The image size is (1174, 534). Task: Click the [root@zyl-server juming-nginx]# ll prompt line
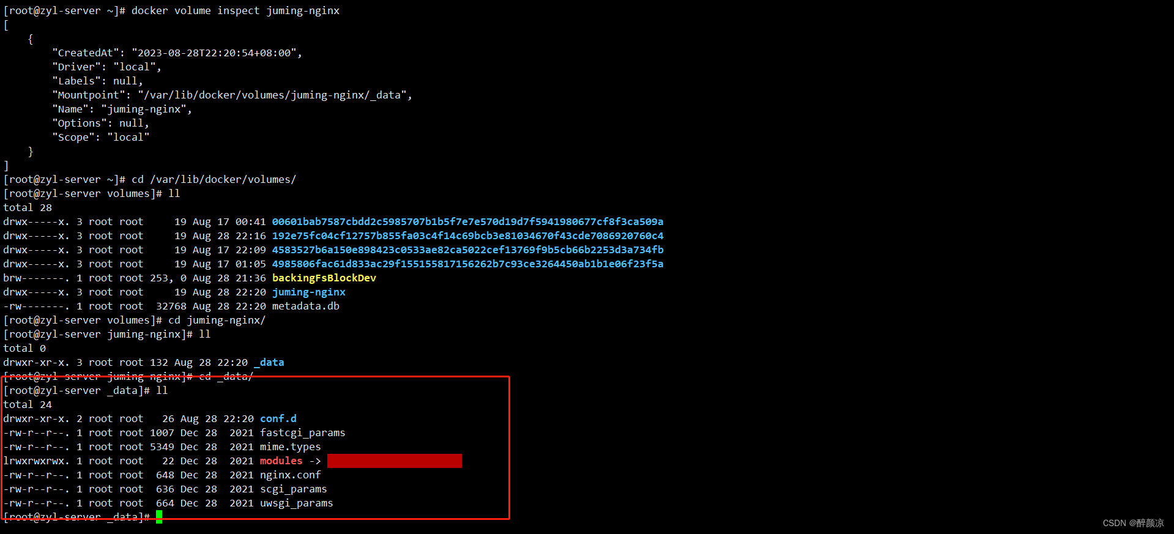click(x=107, y=334)
